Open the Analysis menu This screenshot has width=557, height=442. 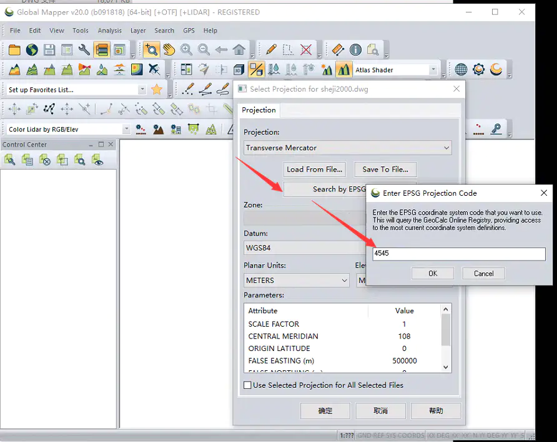[x=110, y=31]
